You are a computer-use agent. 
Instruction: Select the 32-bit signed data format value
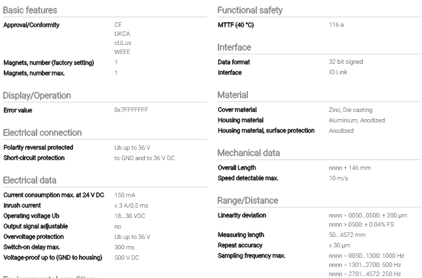point(346,62)
